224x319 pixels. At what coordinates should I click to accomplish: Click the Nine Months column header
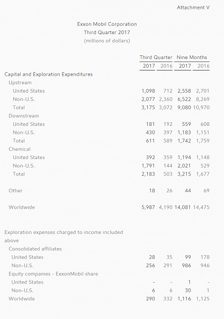coord(192,57)
